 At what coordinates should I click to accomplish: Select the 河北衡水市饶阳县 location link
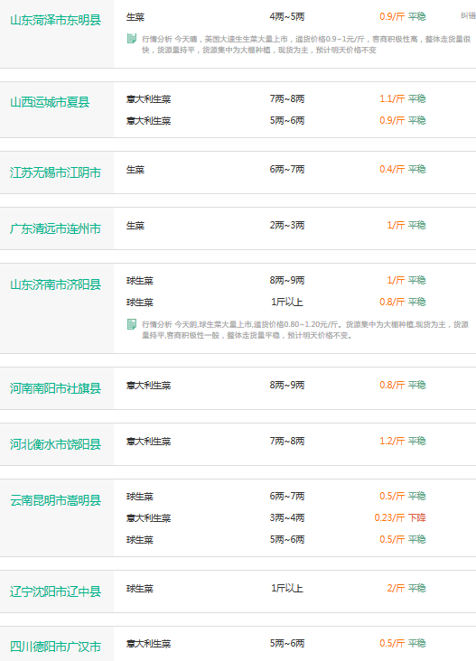click(56, 444)
